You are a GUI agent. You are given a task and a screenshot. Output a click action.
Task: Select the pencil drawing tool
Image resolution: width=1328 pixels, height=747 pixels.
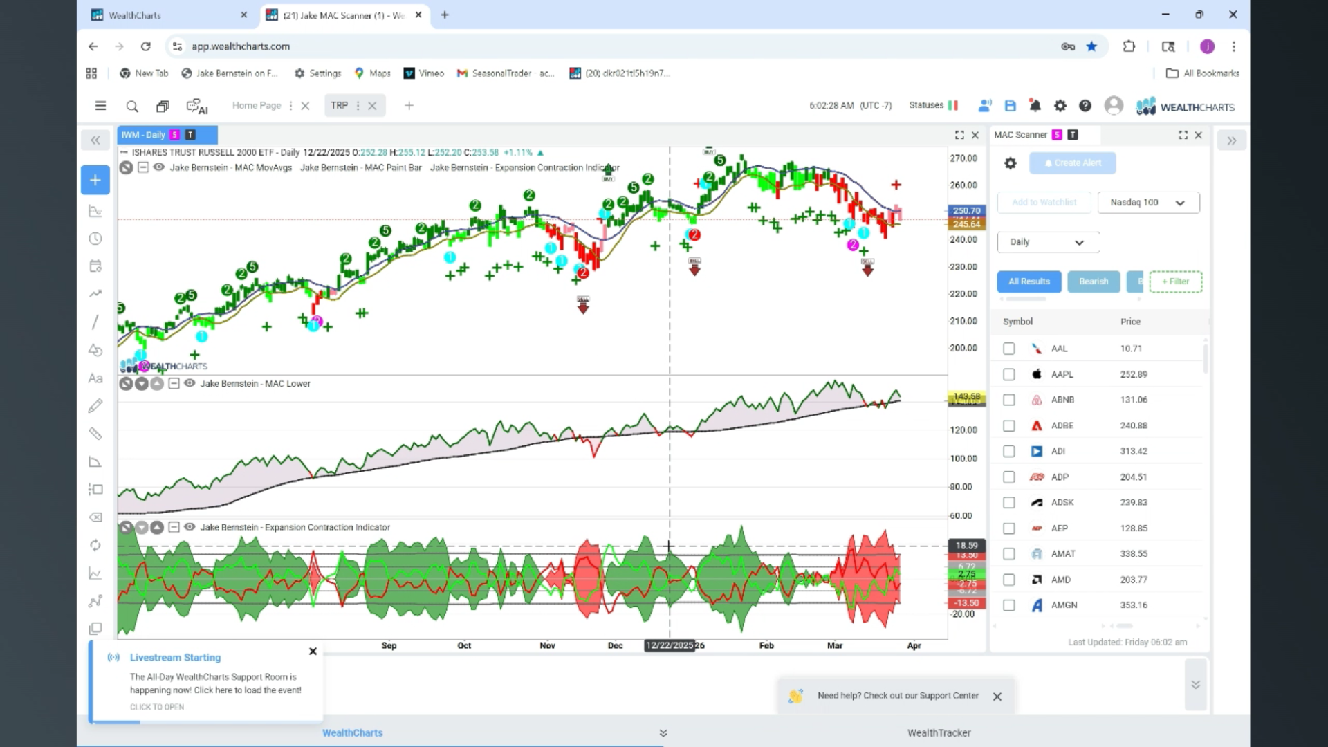[95, 406]
